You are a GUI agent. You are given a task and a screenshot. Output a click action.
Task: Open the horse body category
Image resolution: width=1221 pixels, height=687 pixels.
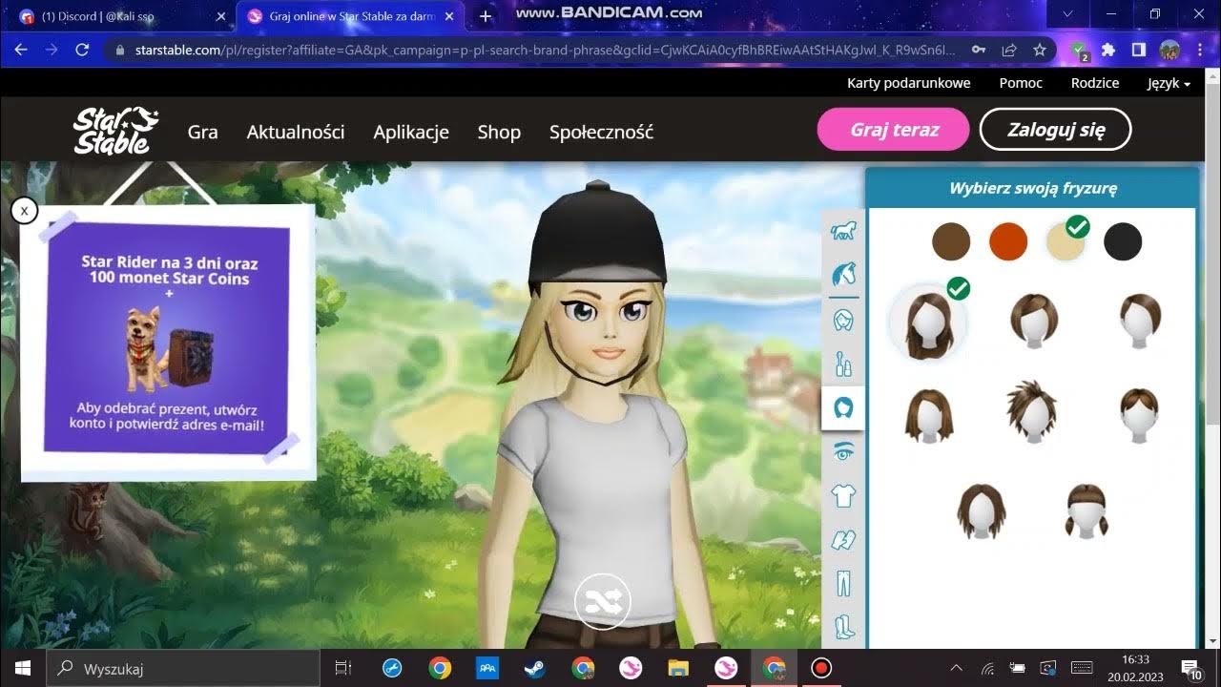pyautogui.click(x=843, y=230)
